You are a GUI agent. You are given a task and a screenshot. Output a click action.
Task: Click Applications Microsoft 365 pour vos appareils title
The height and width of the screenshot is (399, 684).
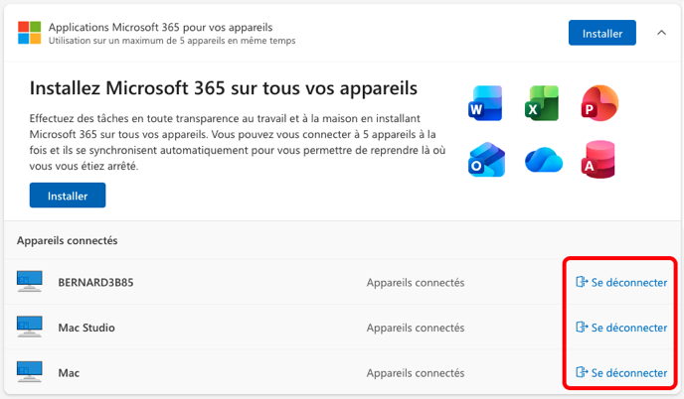point(160,27)
